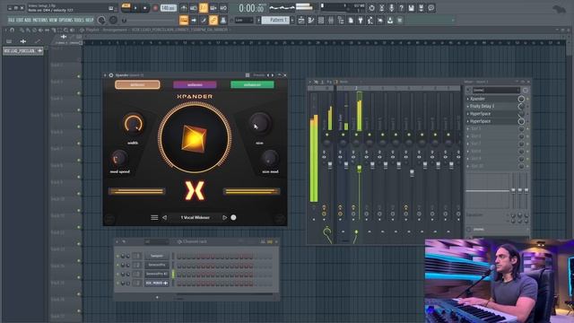
Task: Click the red record button
Action: click(x=155, y=8)
